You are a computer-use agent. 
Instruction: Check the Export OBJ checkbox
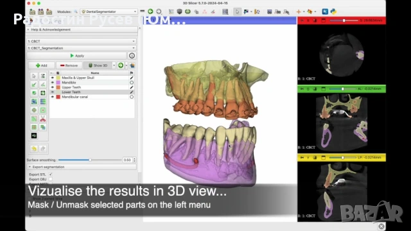50,179
